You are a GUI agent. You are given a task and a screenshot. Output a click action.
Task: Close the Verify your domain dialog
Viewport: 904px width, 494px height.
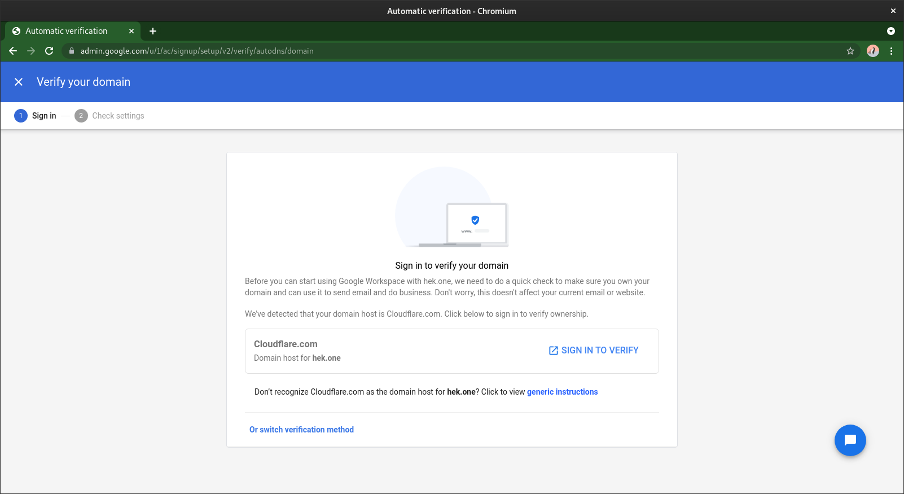pyautogui.click(x=19, y=82)
